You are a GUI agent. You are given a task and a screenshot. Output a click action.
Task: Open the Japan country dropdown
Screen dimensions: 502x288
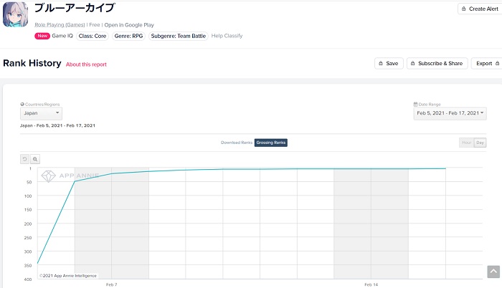41,113
